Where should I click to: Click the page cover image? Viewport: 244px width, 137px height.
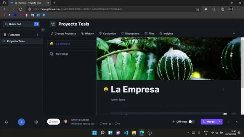coord(169,59)
